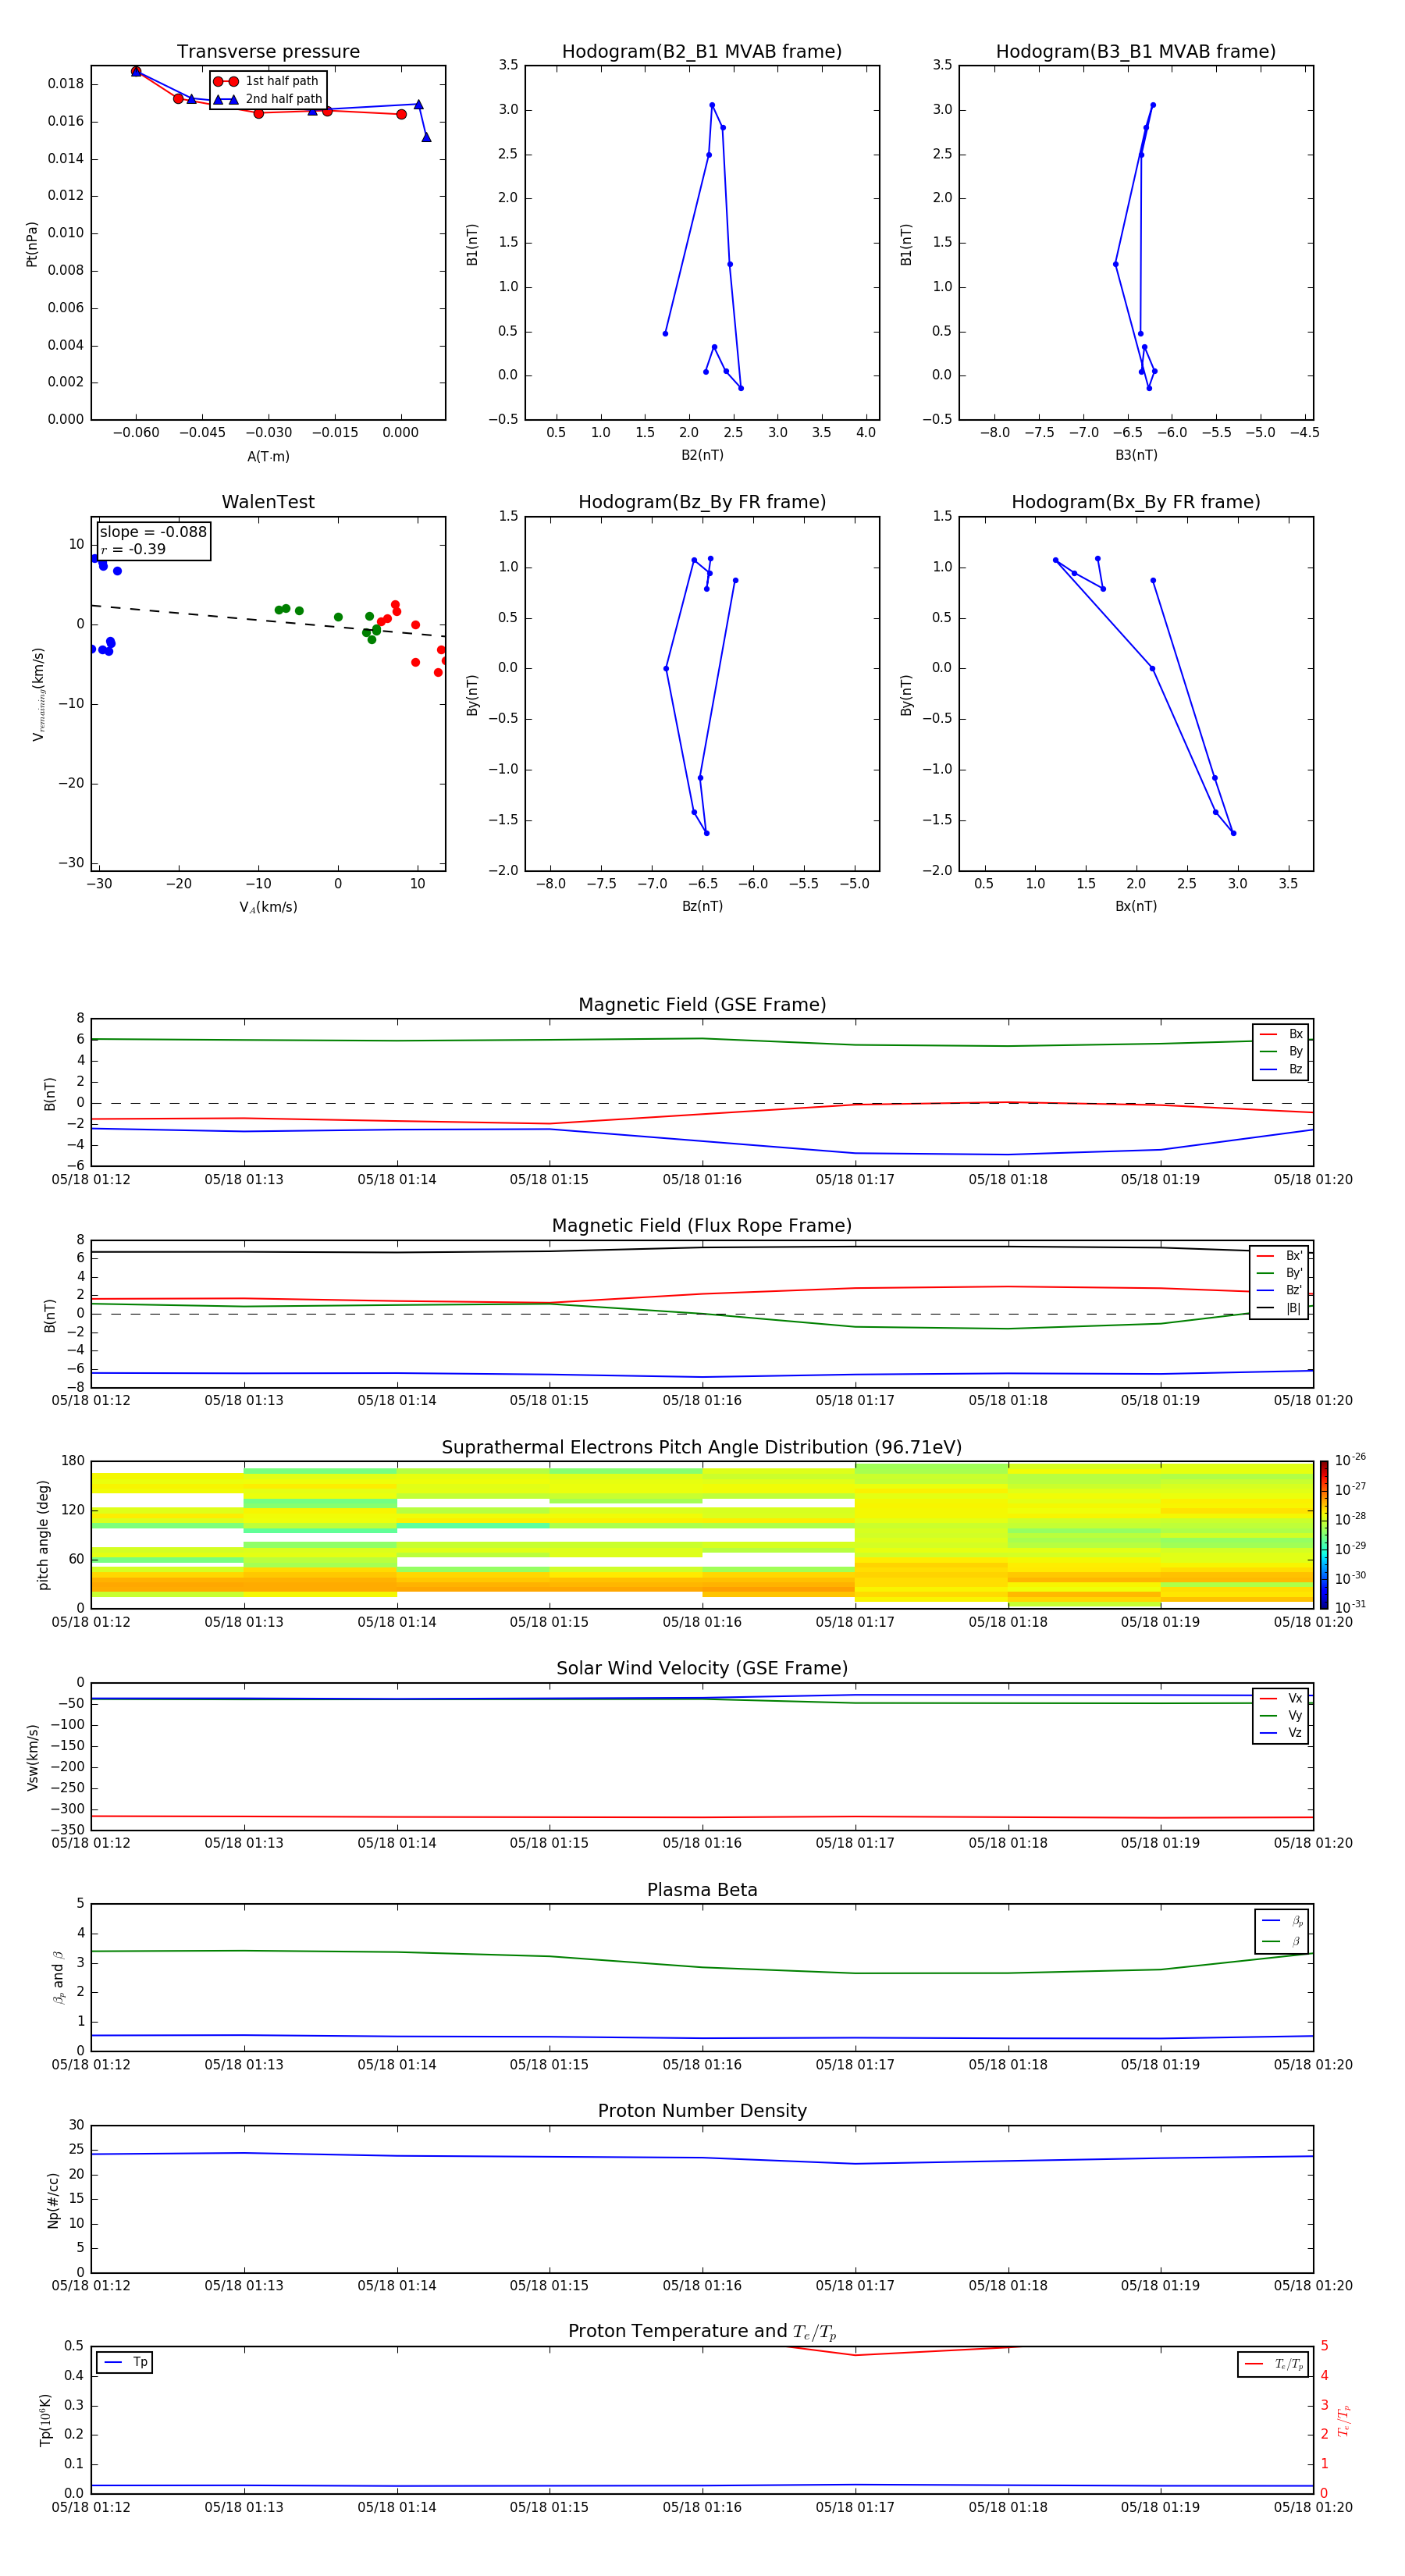This screenshot has height=2576, width=1405.
Task: Click the 'Bz(nT)' hodogram x-axis label
Action: click(x=702, y=906)
